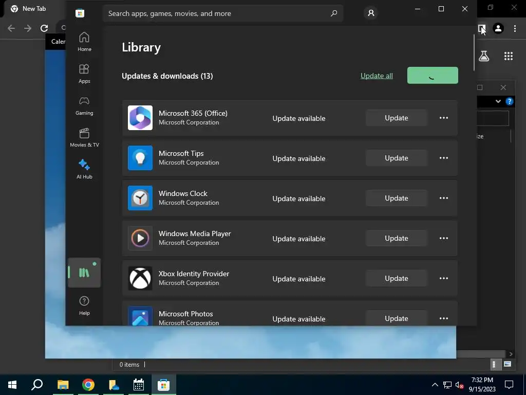Open Home in Microsoft Store sidebar
This screenshot has width=526, height=395.
click(84, 42)
